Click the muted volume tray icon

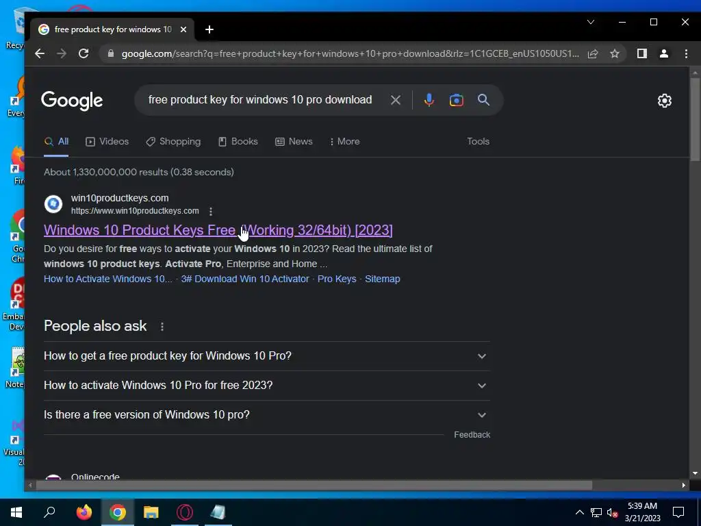point(612,512)
